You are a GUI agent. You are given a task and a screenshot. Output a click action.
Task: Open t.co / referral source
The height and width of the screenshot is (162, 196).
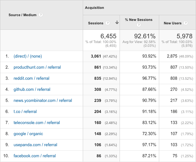tap(25, 112)
